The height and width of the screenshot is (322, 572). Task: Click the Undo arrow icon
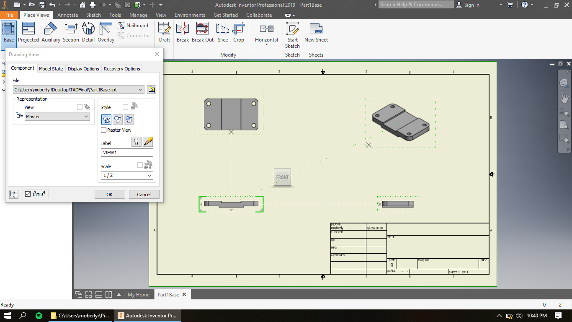pos(52,5)
